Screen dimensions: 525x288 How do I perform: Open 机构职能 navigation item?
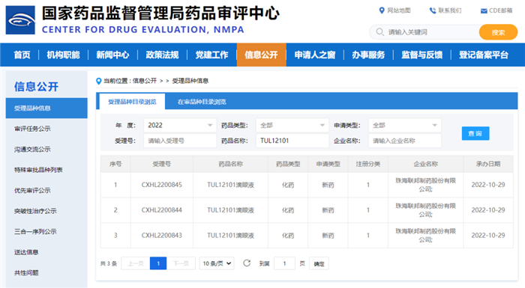(63, 55)
